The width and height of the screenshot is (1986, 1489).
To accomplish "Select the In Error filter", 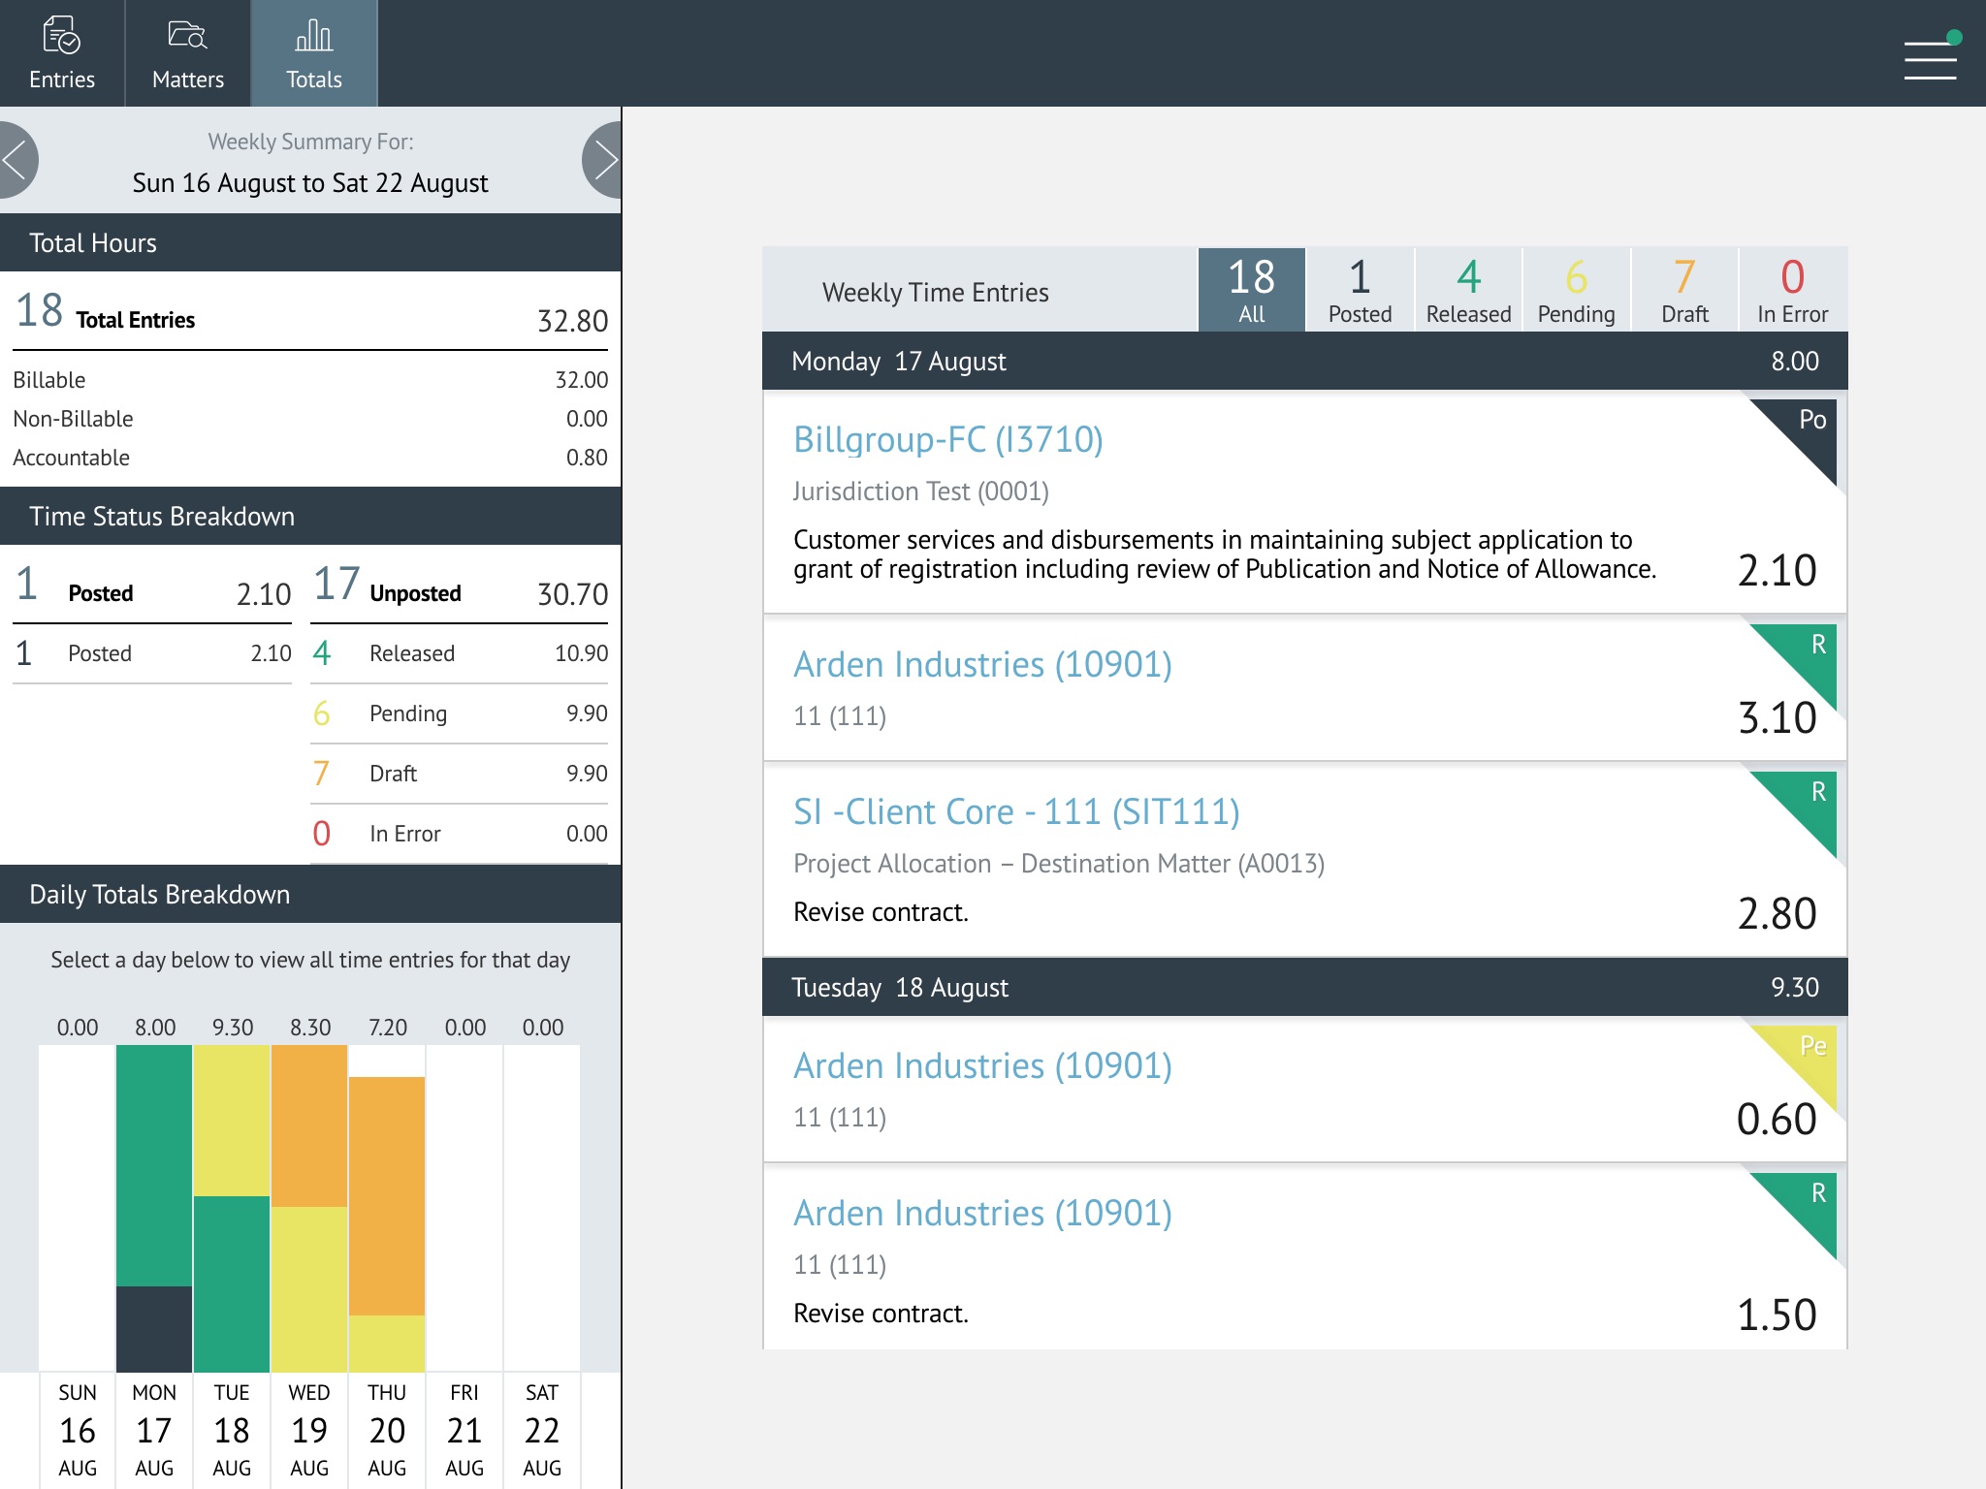I will click(1792, 289).
